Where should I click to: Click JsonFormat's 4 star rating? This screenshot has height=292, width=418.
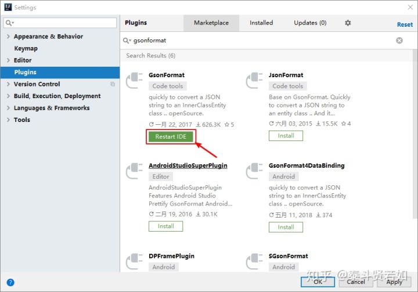(346, 124)
